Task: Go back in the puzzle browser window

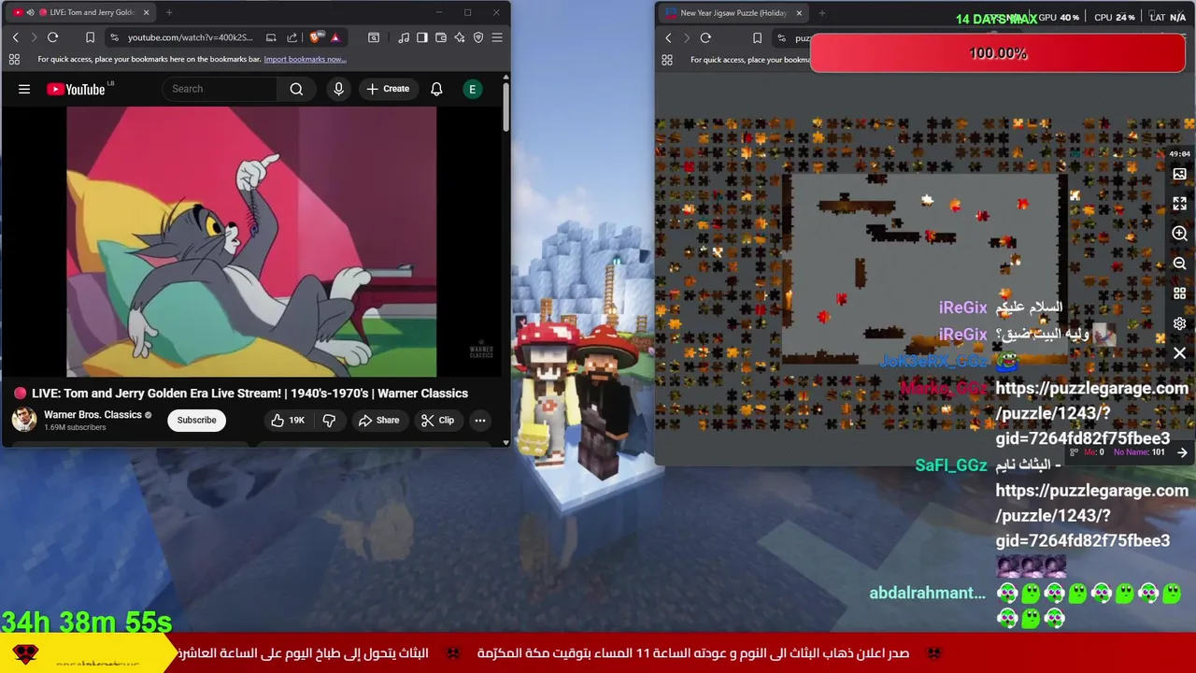Action: coord(668,38)
